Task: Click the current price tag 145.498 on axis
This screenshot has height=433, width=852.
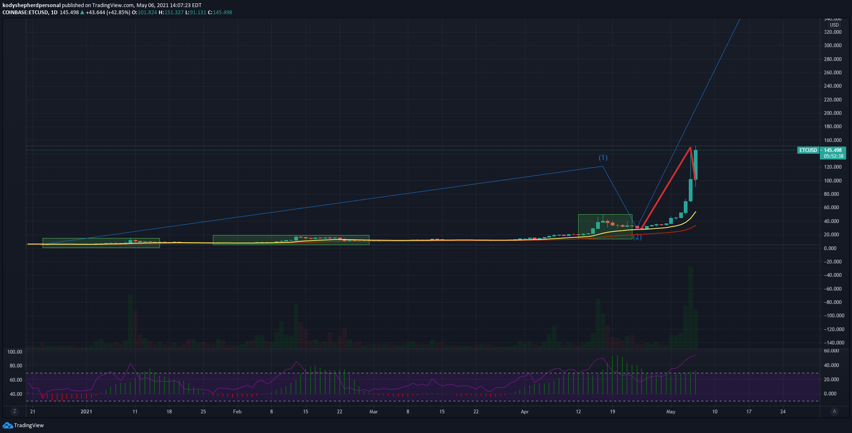Action: click(x=833, y=150)
